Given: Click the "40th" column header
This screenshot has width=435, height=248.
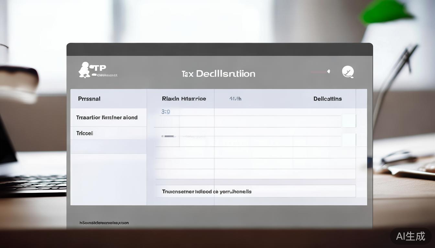Looking at the screenshot, I should click(x=235, y=99).
